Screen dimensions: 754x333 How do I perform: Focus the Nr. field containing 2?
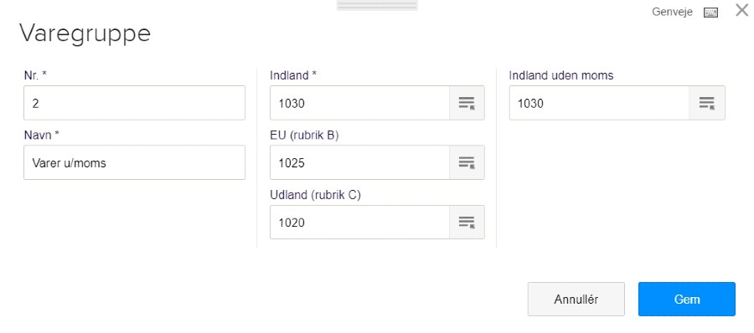[x=134, y=103]
